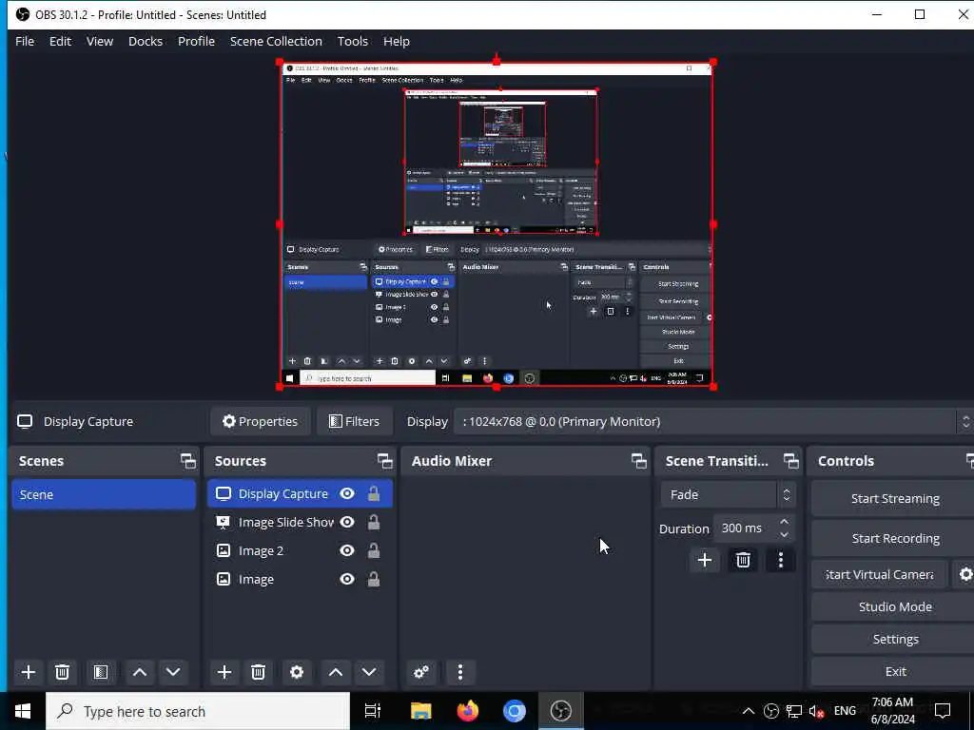The width and height of the screenshot is (974, 730).
Task: Open the View menu
Action: pos(99,41)
